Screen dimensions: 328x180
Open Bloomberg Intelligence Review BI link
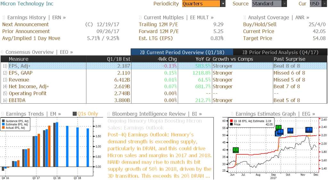[x=157, y=114]
